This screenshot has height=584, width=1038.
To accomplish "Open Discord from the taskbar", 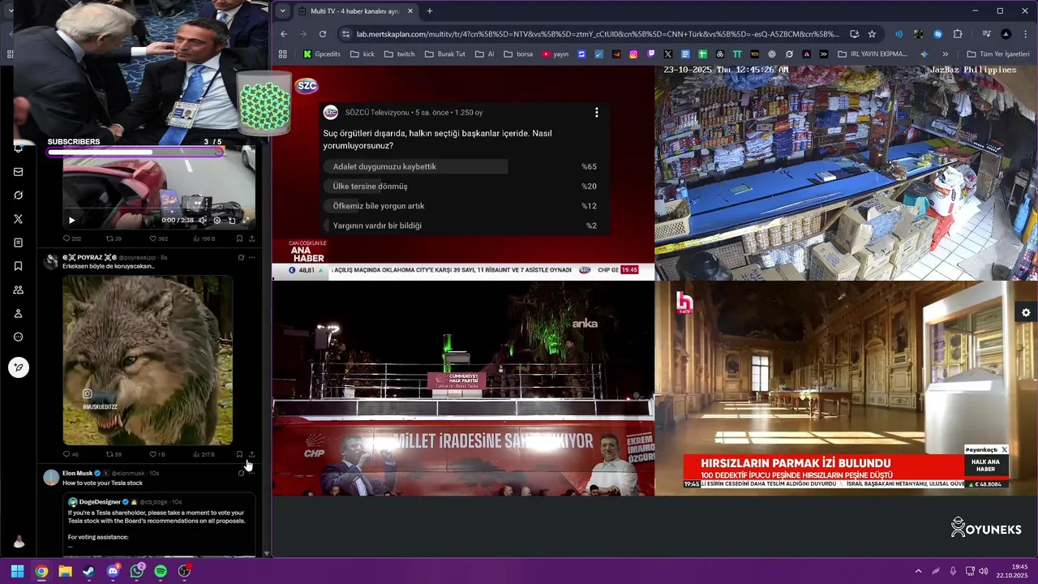I will [113, 571].
